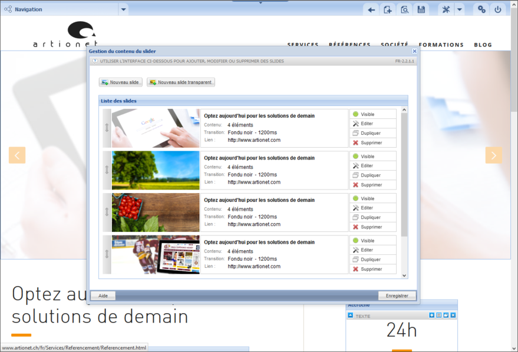Click the next slide arrow on page

tap(494, 155)
